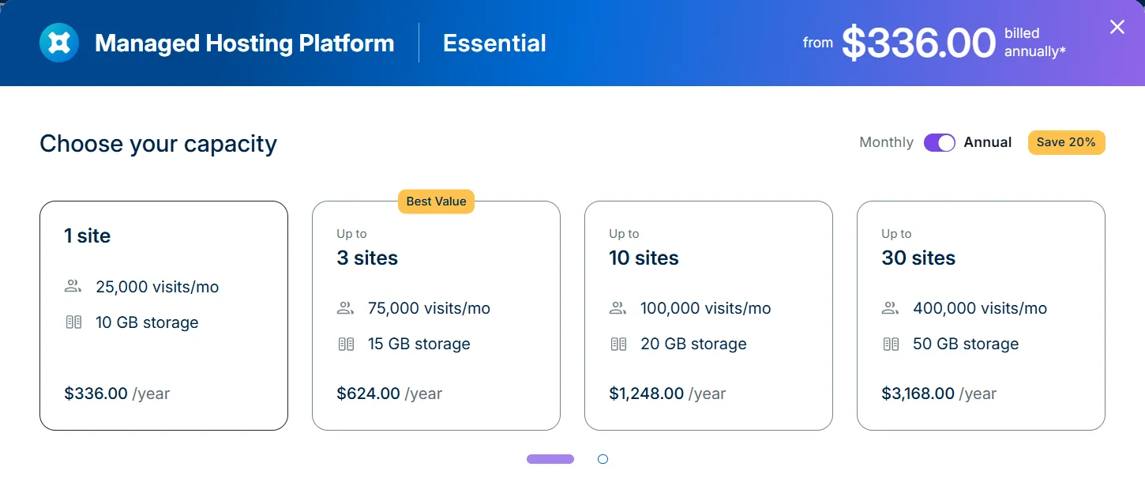Click the $624.00 /year price

click(389, 394)
